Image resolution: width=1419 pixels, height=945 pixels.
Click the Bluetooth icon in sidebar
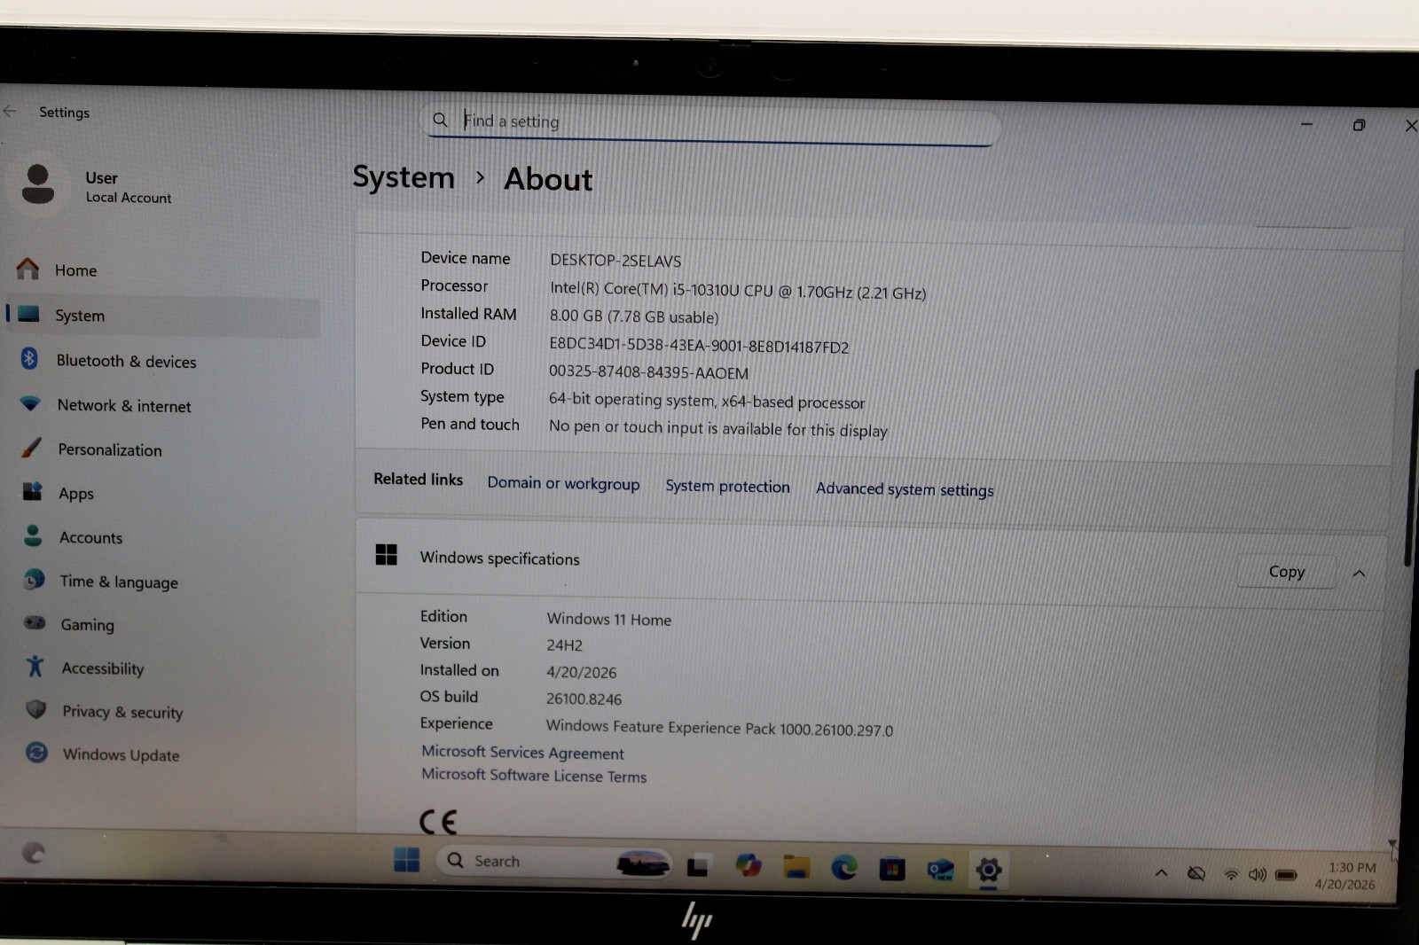(x=29, y=358)
